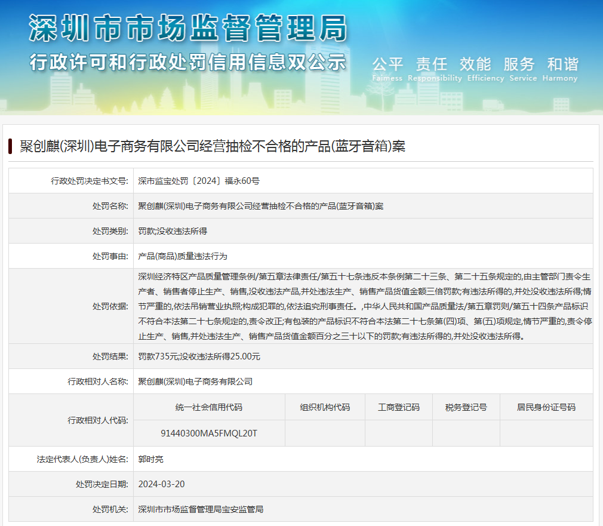Viewport: 603px width, 526px height.
Task: Click the 行政相对人名称 row label
Action: tap(98, 382)
